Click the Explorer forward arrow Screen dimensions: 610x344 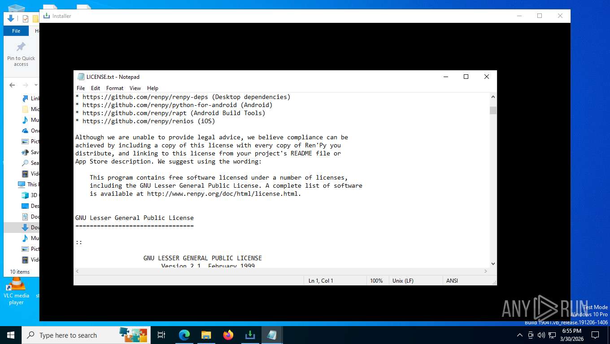[26, 85]
